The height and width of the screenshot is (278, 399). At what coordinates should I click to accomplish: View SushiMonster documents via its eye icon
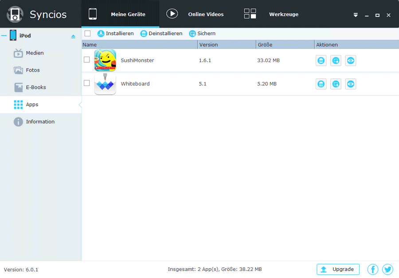[x=351, y=61]
